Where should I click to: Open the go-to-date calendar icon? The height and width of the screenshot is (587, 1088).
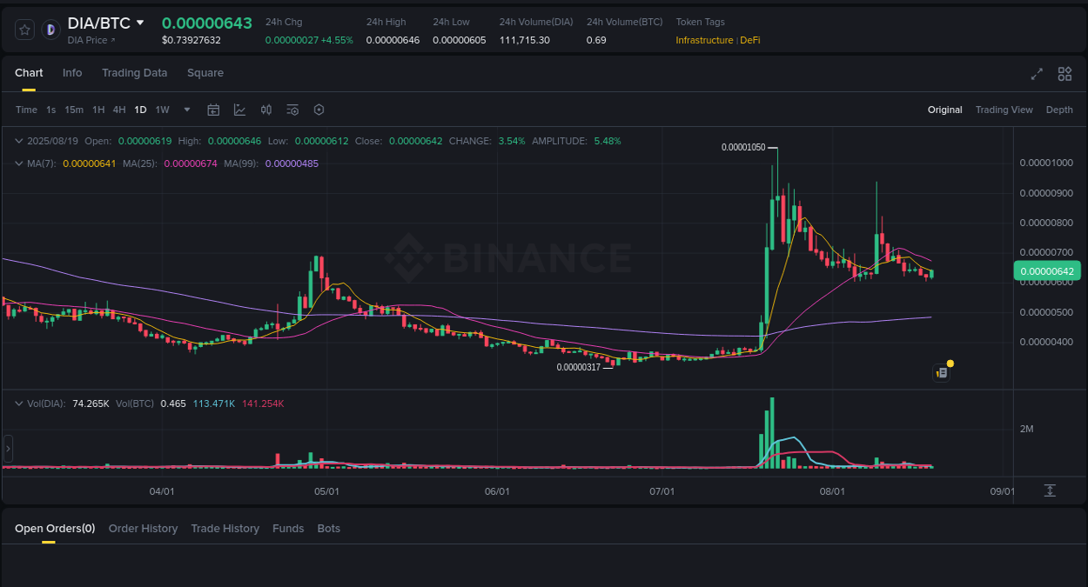(213, 110)
